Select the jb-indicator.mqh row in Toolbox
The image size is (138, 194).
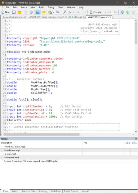(x=69, y=150)
